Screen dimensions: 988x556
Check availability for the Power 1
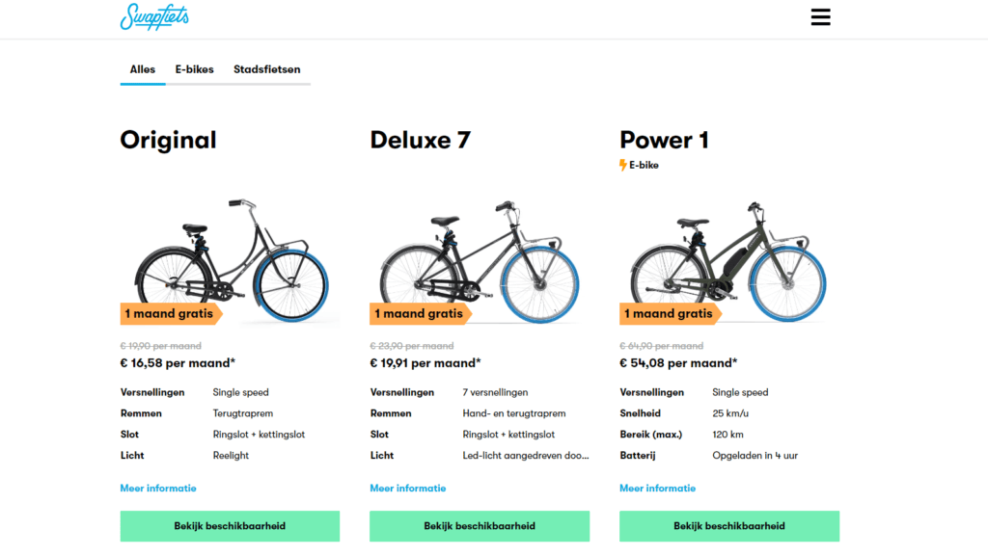click(x=729, y=526)
